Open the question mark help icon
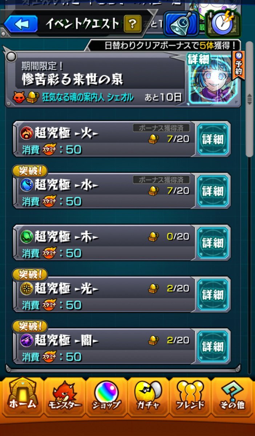Screen dimensions: 255x436 [x=132, y=24]
